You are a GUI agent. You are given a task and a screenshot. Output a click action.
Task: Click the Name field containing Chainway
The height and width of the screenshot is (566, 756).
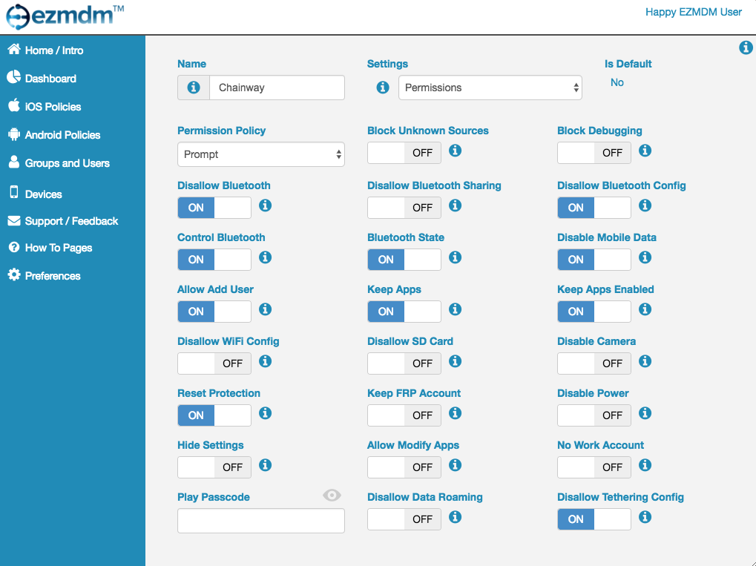pos(277,88)
